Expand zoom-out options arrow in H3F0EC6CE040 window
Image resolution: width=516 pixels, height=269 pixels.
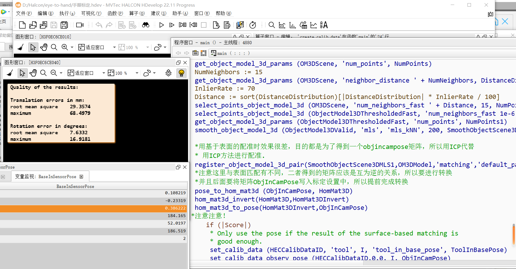(x=61, y=73)
